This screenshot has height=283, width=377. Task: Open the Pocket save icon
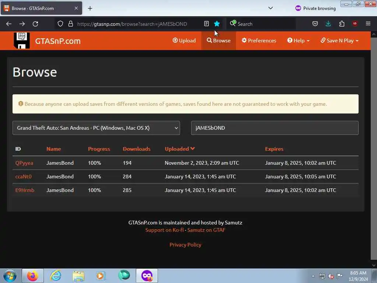click(x=315, y=24)
